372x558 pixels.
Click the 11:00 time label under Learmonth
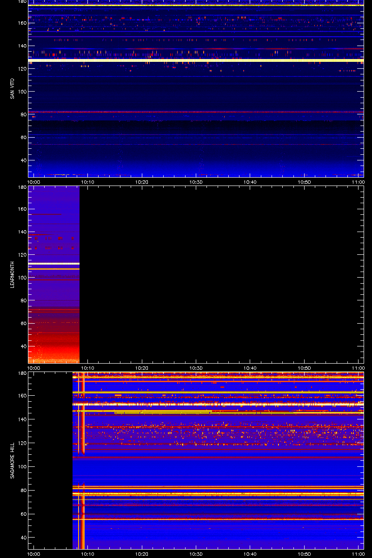click(358, 368)
